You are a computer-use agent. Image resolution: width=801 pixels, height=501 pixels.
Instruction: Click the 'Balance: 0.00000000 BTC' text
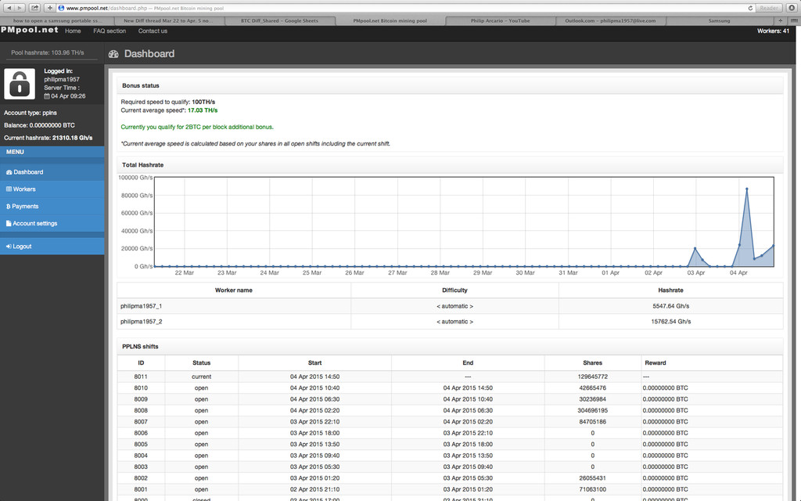pyautogui.click(x=39, y=125)
